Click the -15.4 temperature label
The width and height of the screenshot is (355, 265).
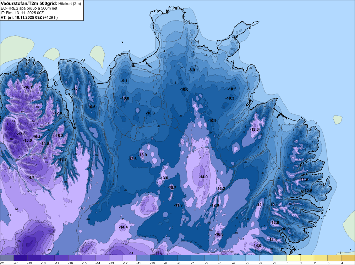click(36, 137)
